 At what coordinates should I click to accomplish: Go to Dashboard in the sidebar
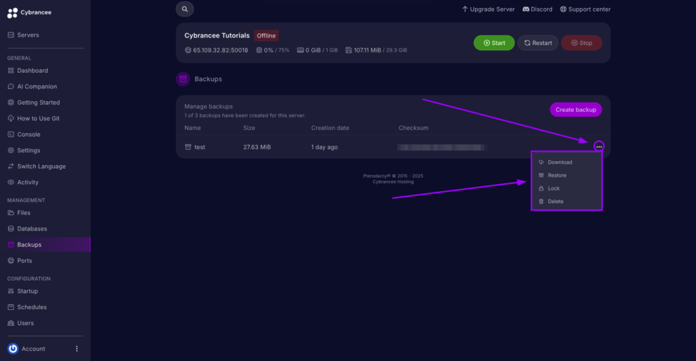(27, 71)
